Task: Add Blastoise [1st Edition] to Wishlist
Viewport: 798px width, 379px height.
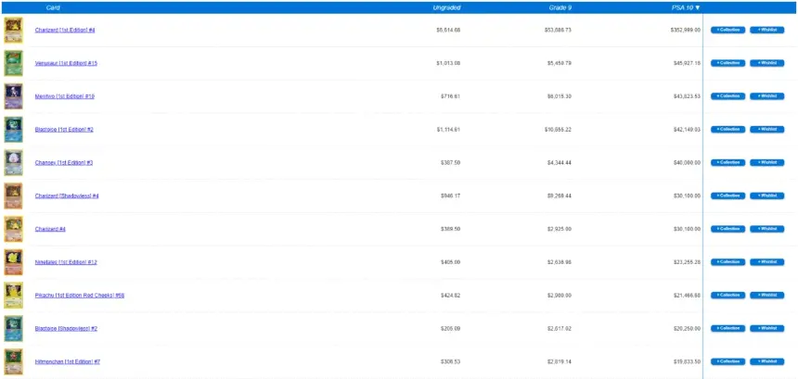Action: pyautogui.click(x=767, y=130)
